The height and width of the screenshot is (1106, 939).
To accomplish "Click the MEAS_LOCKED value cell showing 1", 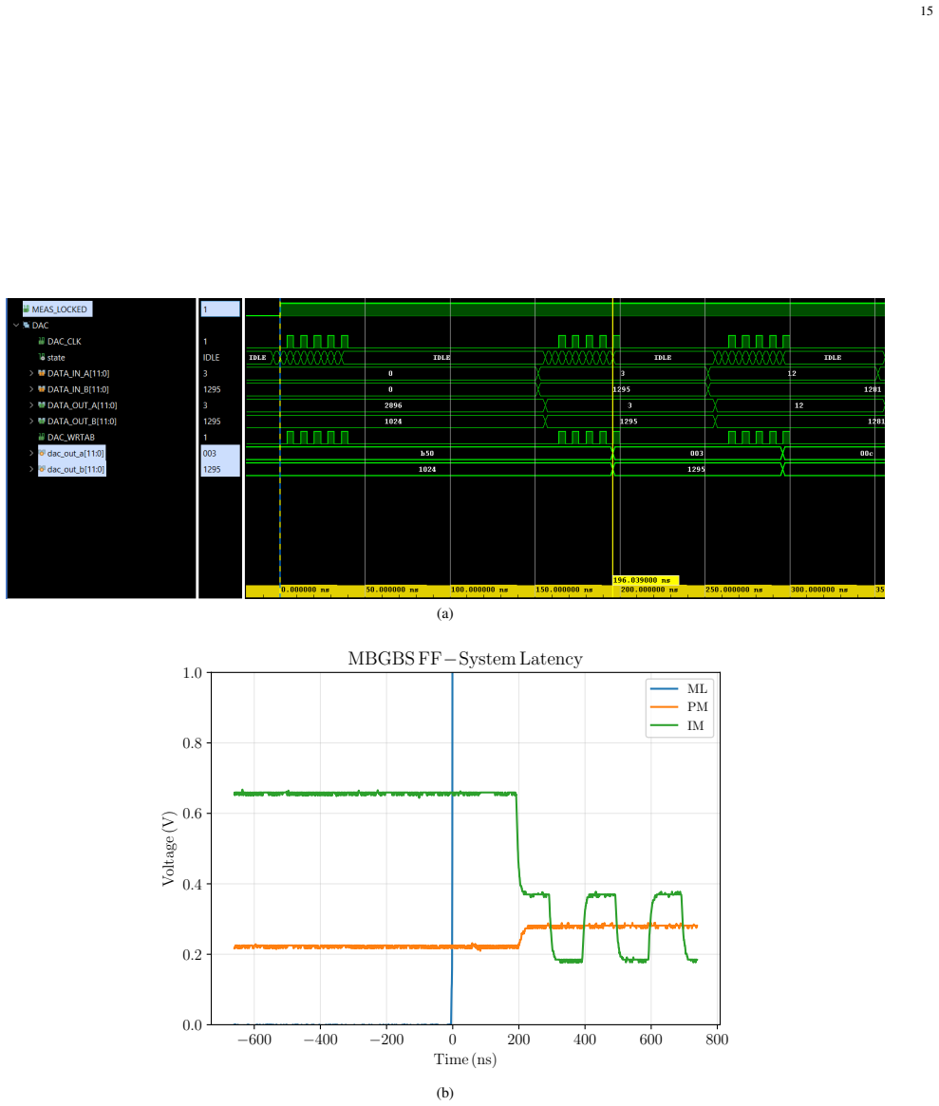I will [220, 309].
